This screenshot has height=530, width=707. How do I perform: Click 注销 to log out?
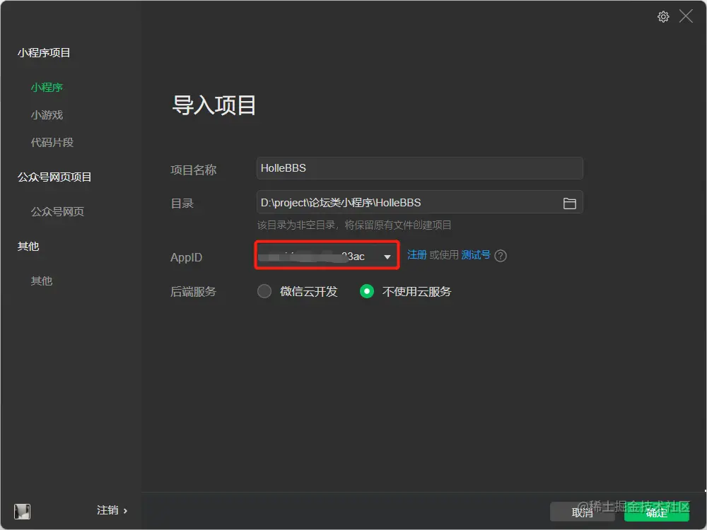[x=112, y=510]
